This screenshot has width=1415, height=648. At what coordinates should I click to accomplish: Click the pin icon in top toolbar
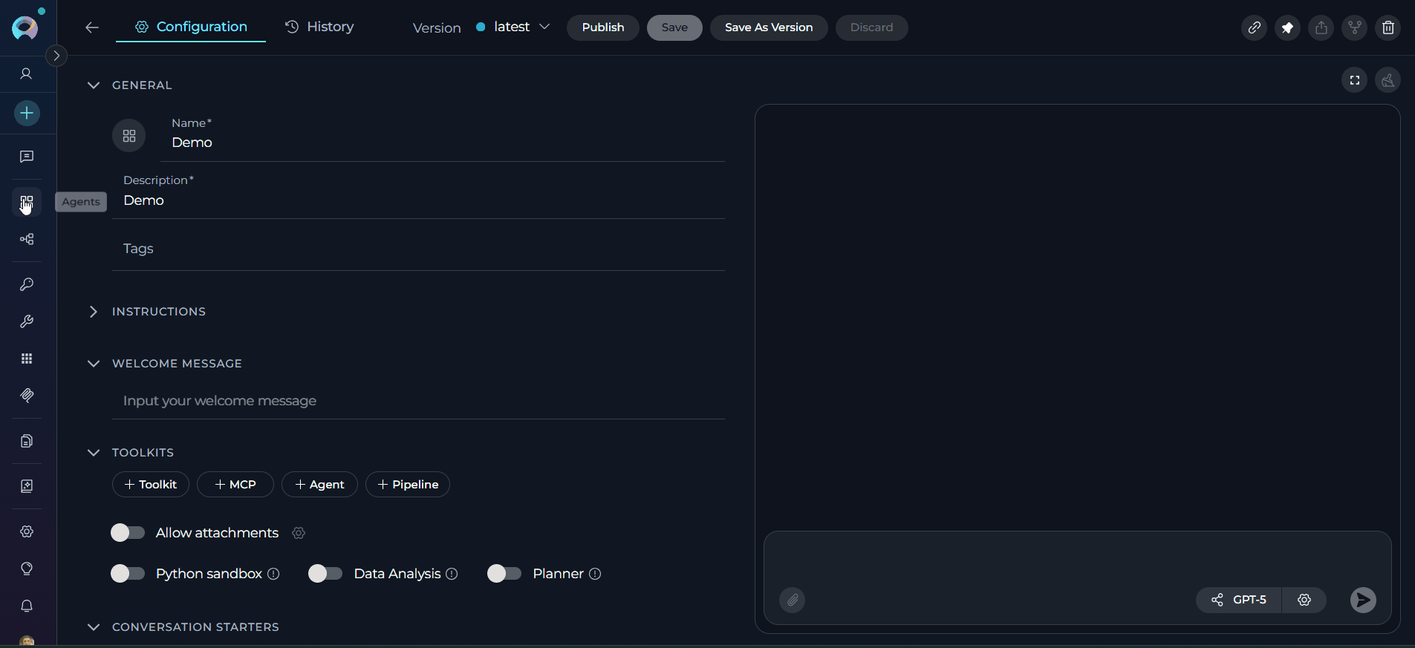pyautogui.click(x=1287, y=28)
